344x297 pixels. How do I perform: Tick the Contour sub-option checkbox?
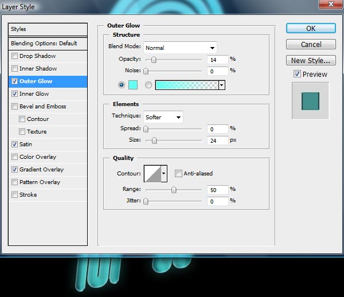22,119
